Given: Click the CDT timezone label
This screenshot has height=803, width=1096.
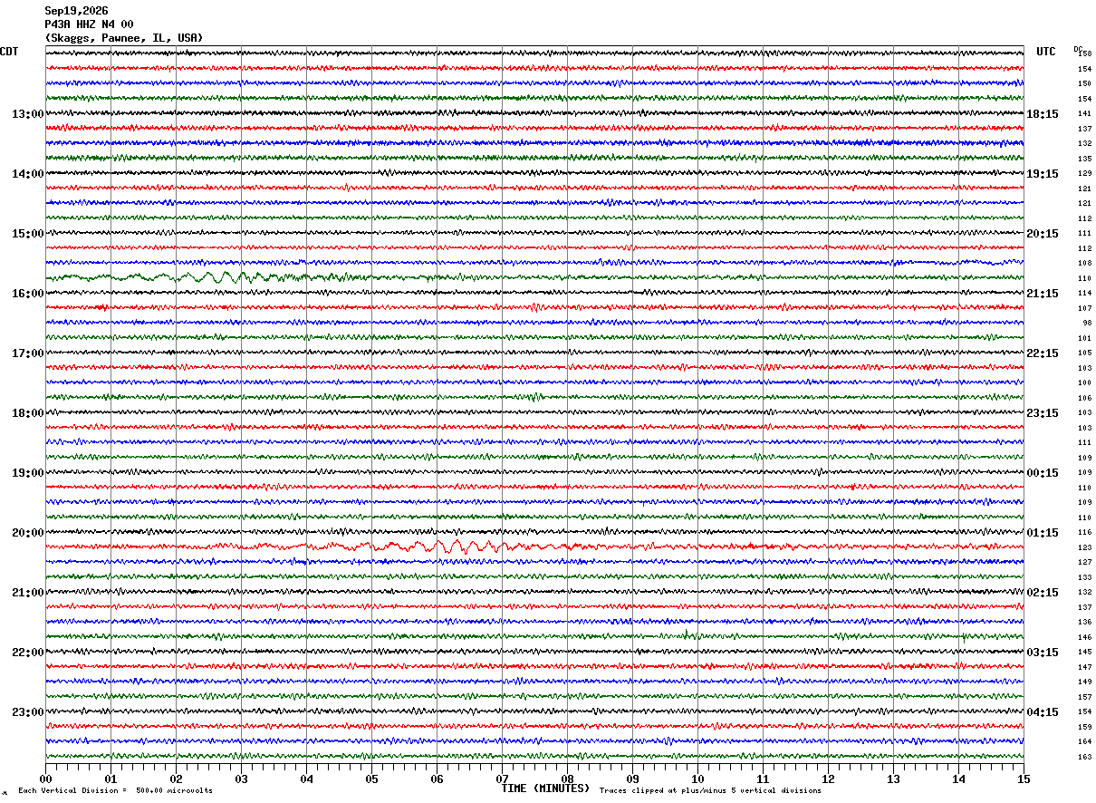Looking at the screenshot, I should point(9,52).
